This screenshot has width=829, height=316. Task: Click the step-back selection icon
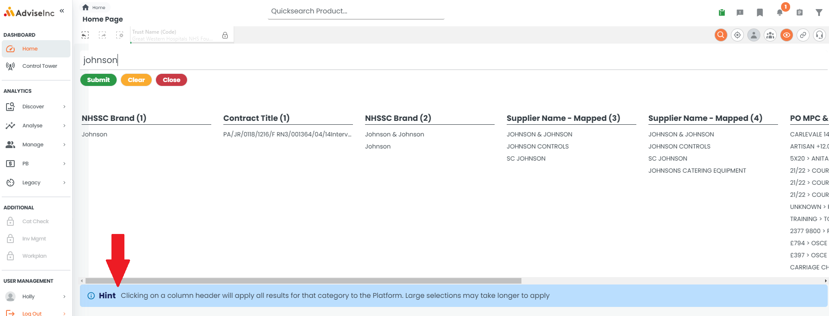[85, 35]
